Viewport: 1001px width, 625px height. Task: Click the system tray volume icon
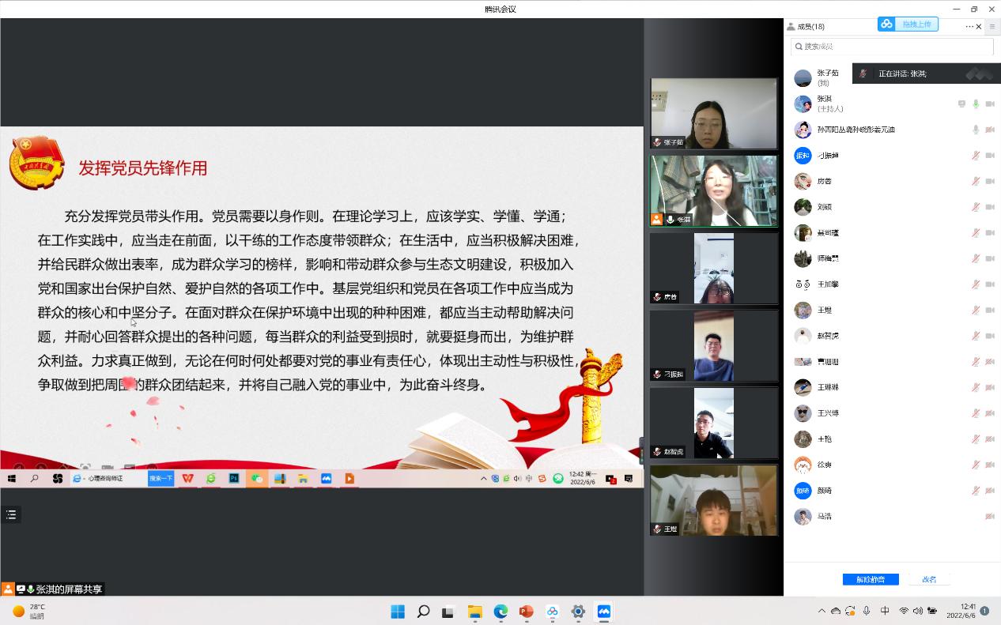(x=917, y=611)
